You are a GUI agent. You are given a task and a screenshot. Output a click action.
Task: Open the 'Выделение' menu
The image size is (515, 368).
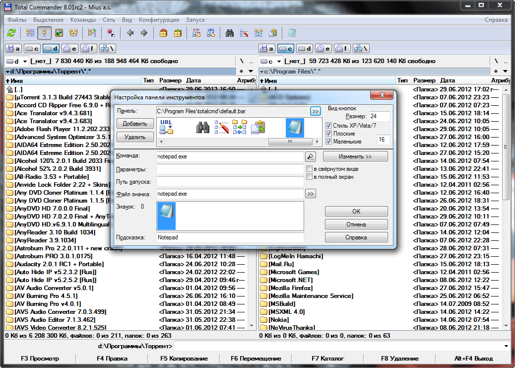click(48, 20)
